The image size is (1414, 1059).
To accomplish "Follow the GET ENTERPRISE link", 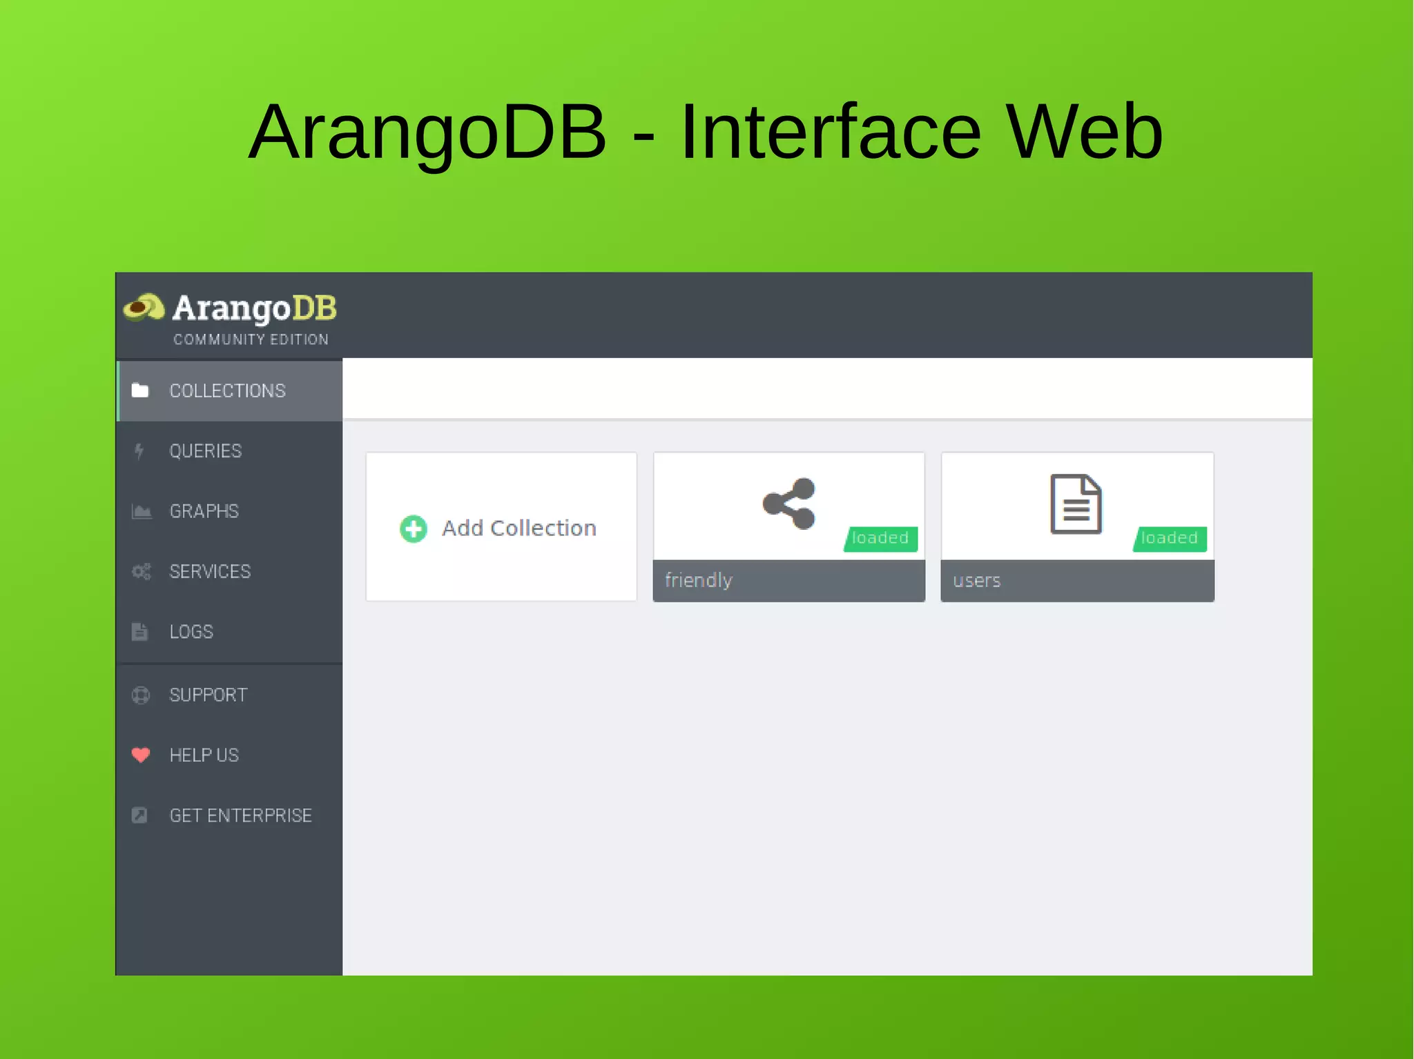I will [x=230, y=815].
